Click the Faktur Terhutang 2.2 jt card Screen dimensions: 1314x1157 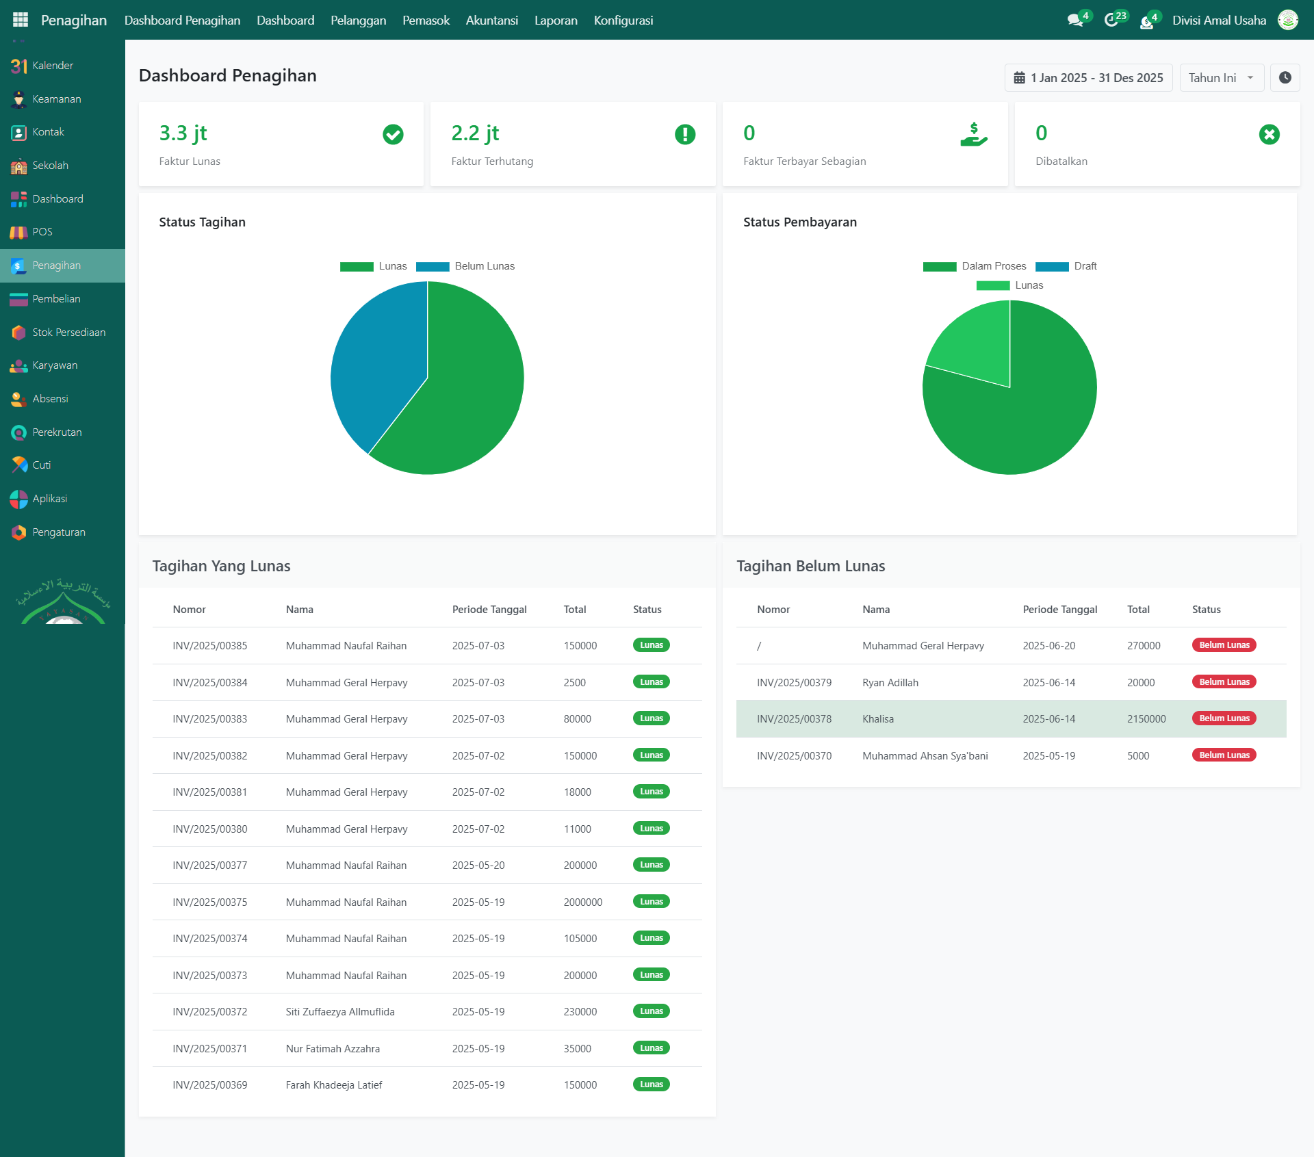572,144
